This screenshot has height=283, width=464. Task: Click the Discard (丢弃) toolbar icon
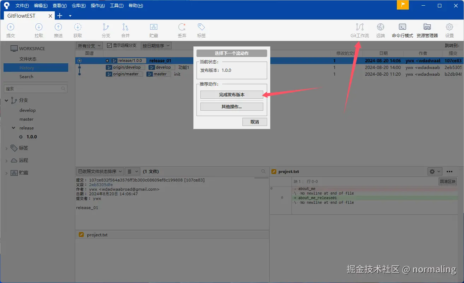[x=182, y=27]
